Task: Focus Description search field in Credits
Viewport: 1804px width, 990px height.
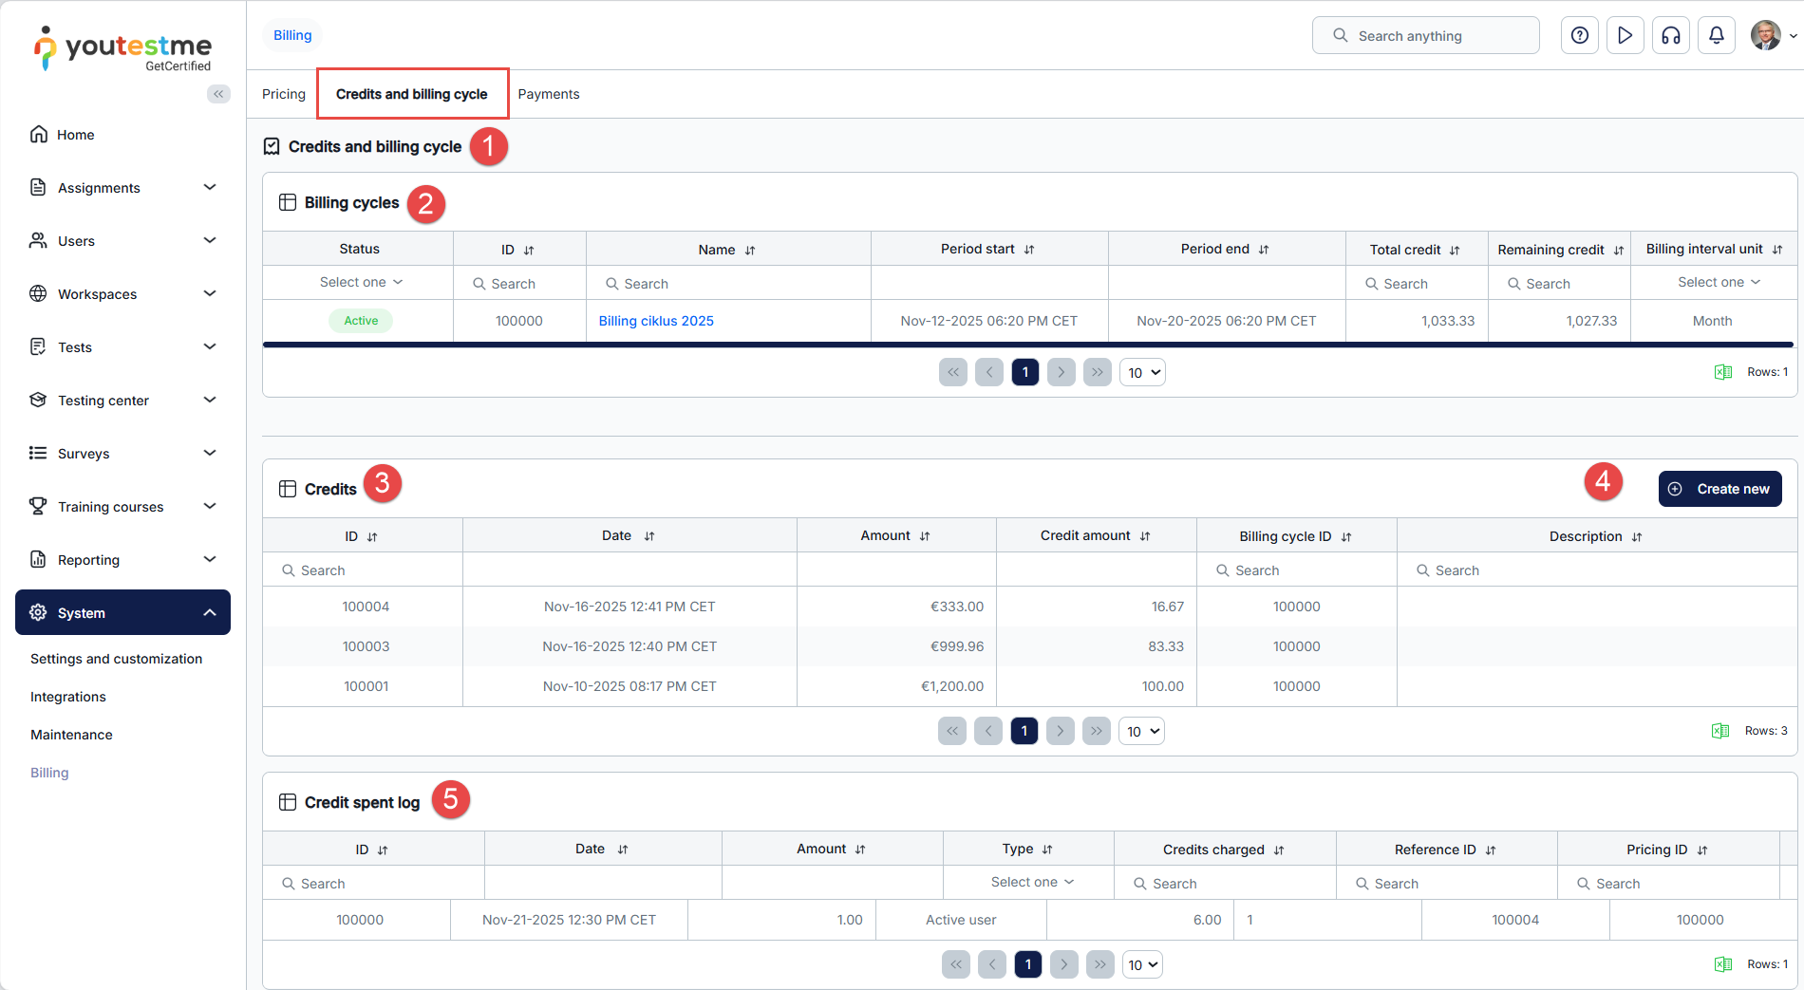Action: [x=1596, y=570]
